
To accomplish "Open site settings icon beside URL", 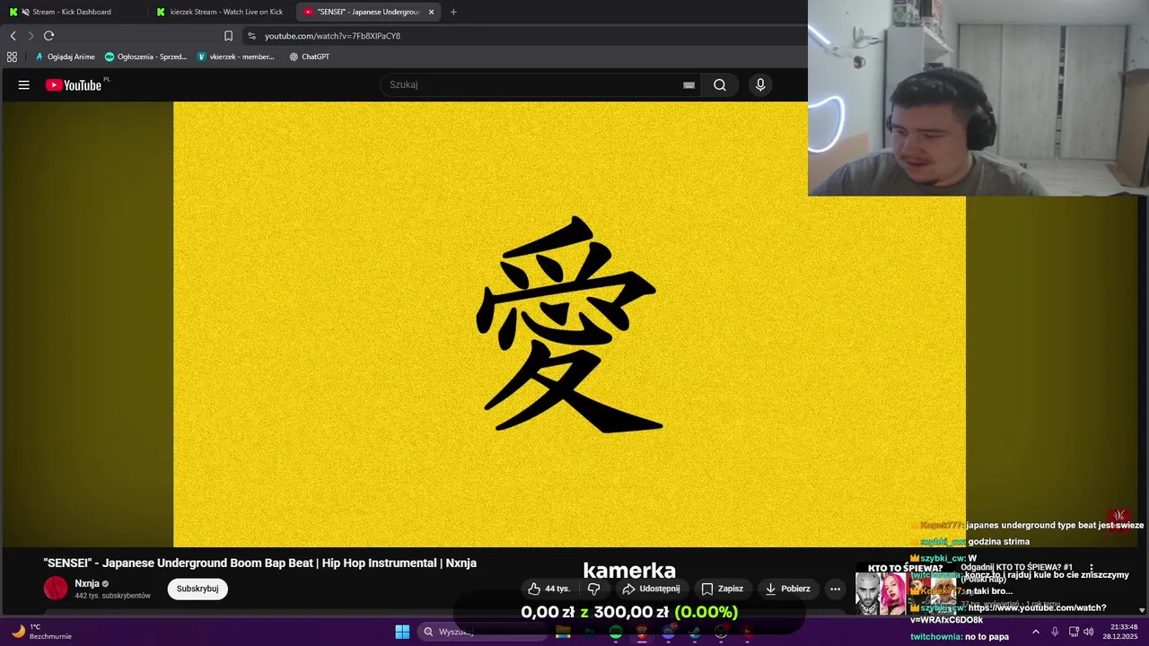I will pyautogui.click(x=251, y=36).
